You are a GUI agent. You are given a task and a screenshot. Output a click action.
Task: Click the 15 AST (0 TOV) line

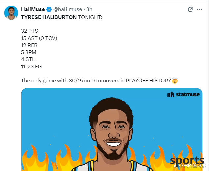[39, 38]
